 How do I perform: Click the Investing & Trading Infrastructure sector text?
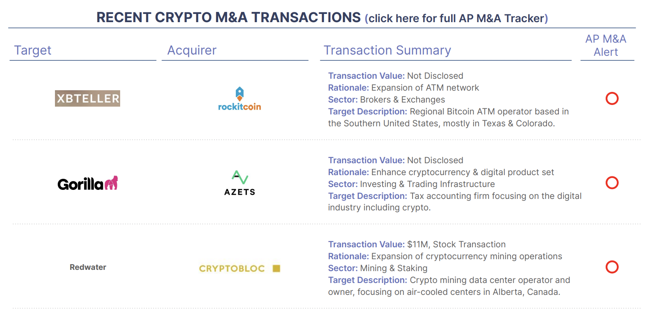427,184
